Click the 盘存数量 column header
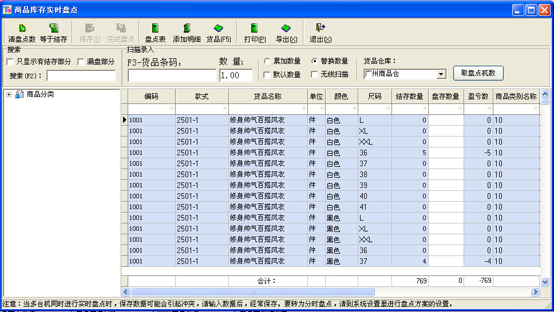 point(446,97)
